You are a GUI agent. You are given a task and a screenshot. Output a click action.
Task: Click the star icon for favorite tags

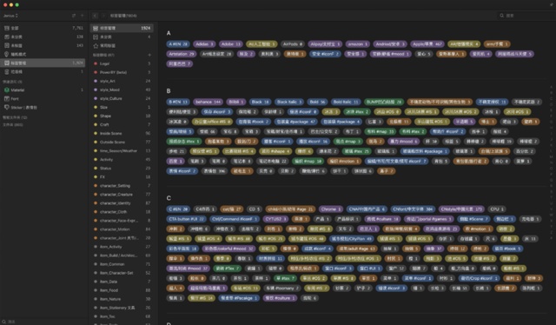coord(96,46)
